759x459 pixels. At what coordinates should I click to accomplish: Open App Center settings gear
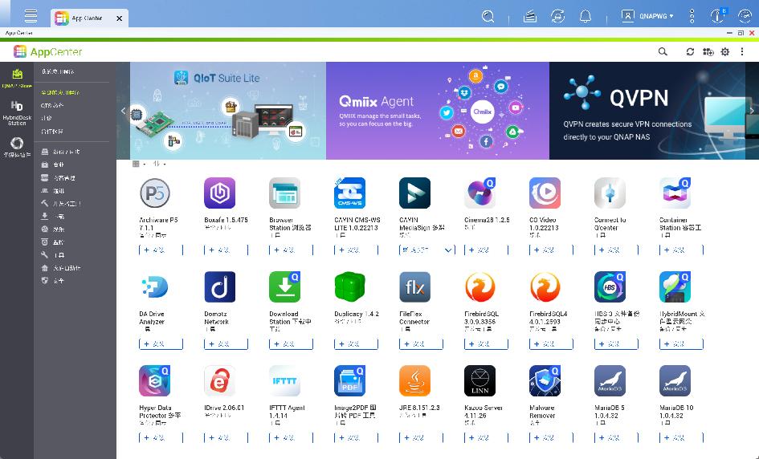[724, 51]
